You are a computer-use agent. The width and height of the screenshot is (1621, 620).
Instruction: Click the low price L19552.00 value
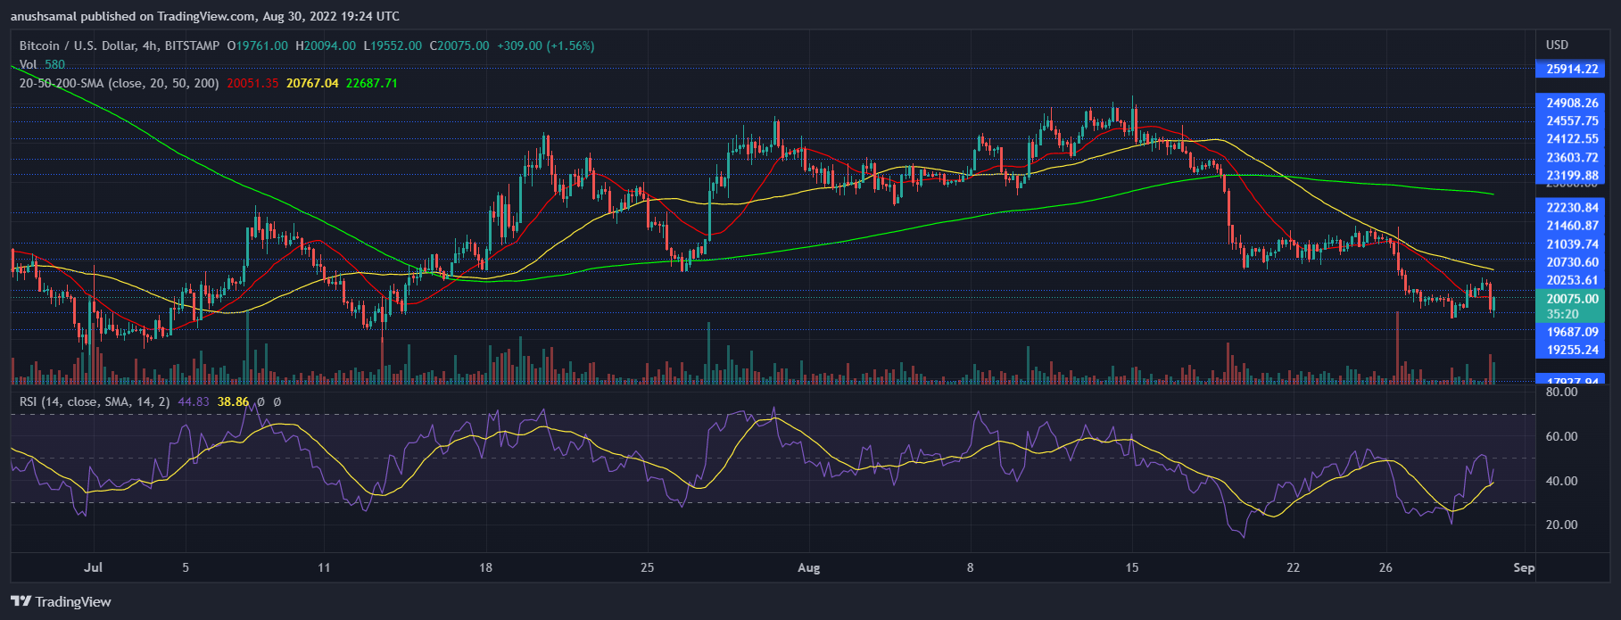tap(393, 45)
